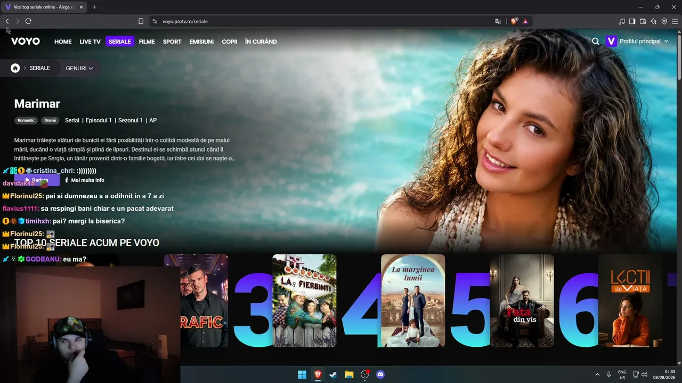This screenshot has width=682, height=383.
Task: Expand the GENURI genres dropdown
Action: [79, 68]
